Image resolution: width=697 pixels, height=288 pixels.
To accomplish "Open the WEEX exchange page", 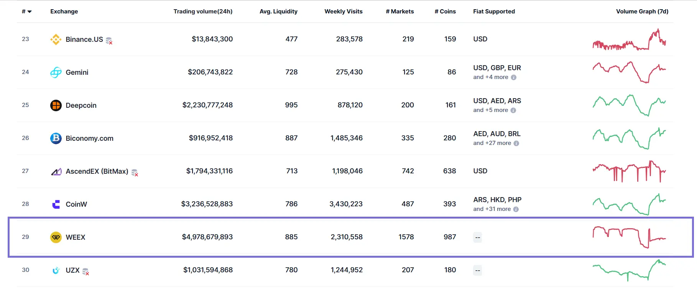I will coord(76,237).
